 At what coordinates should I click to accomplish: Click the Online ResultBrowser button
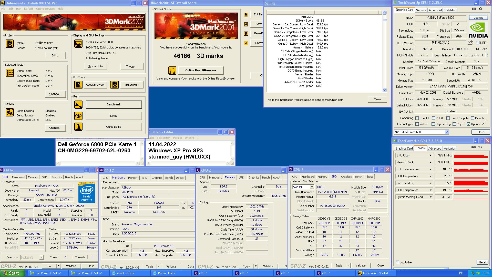pyautogui.click(x=201, y=70)
